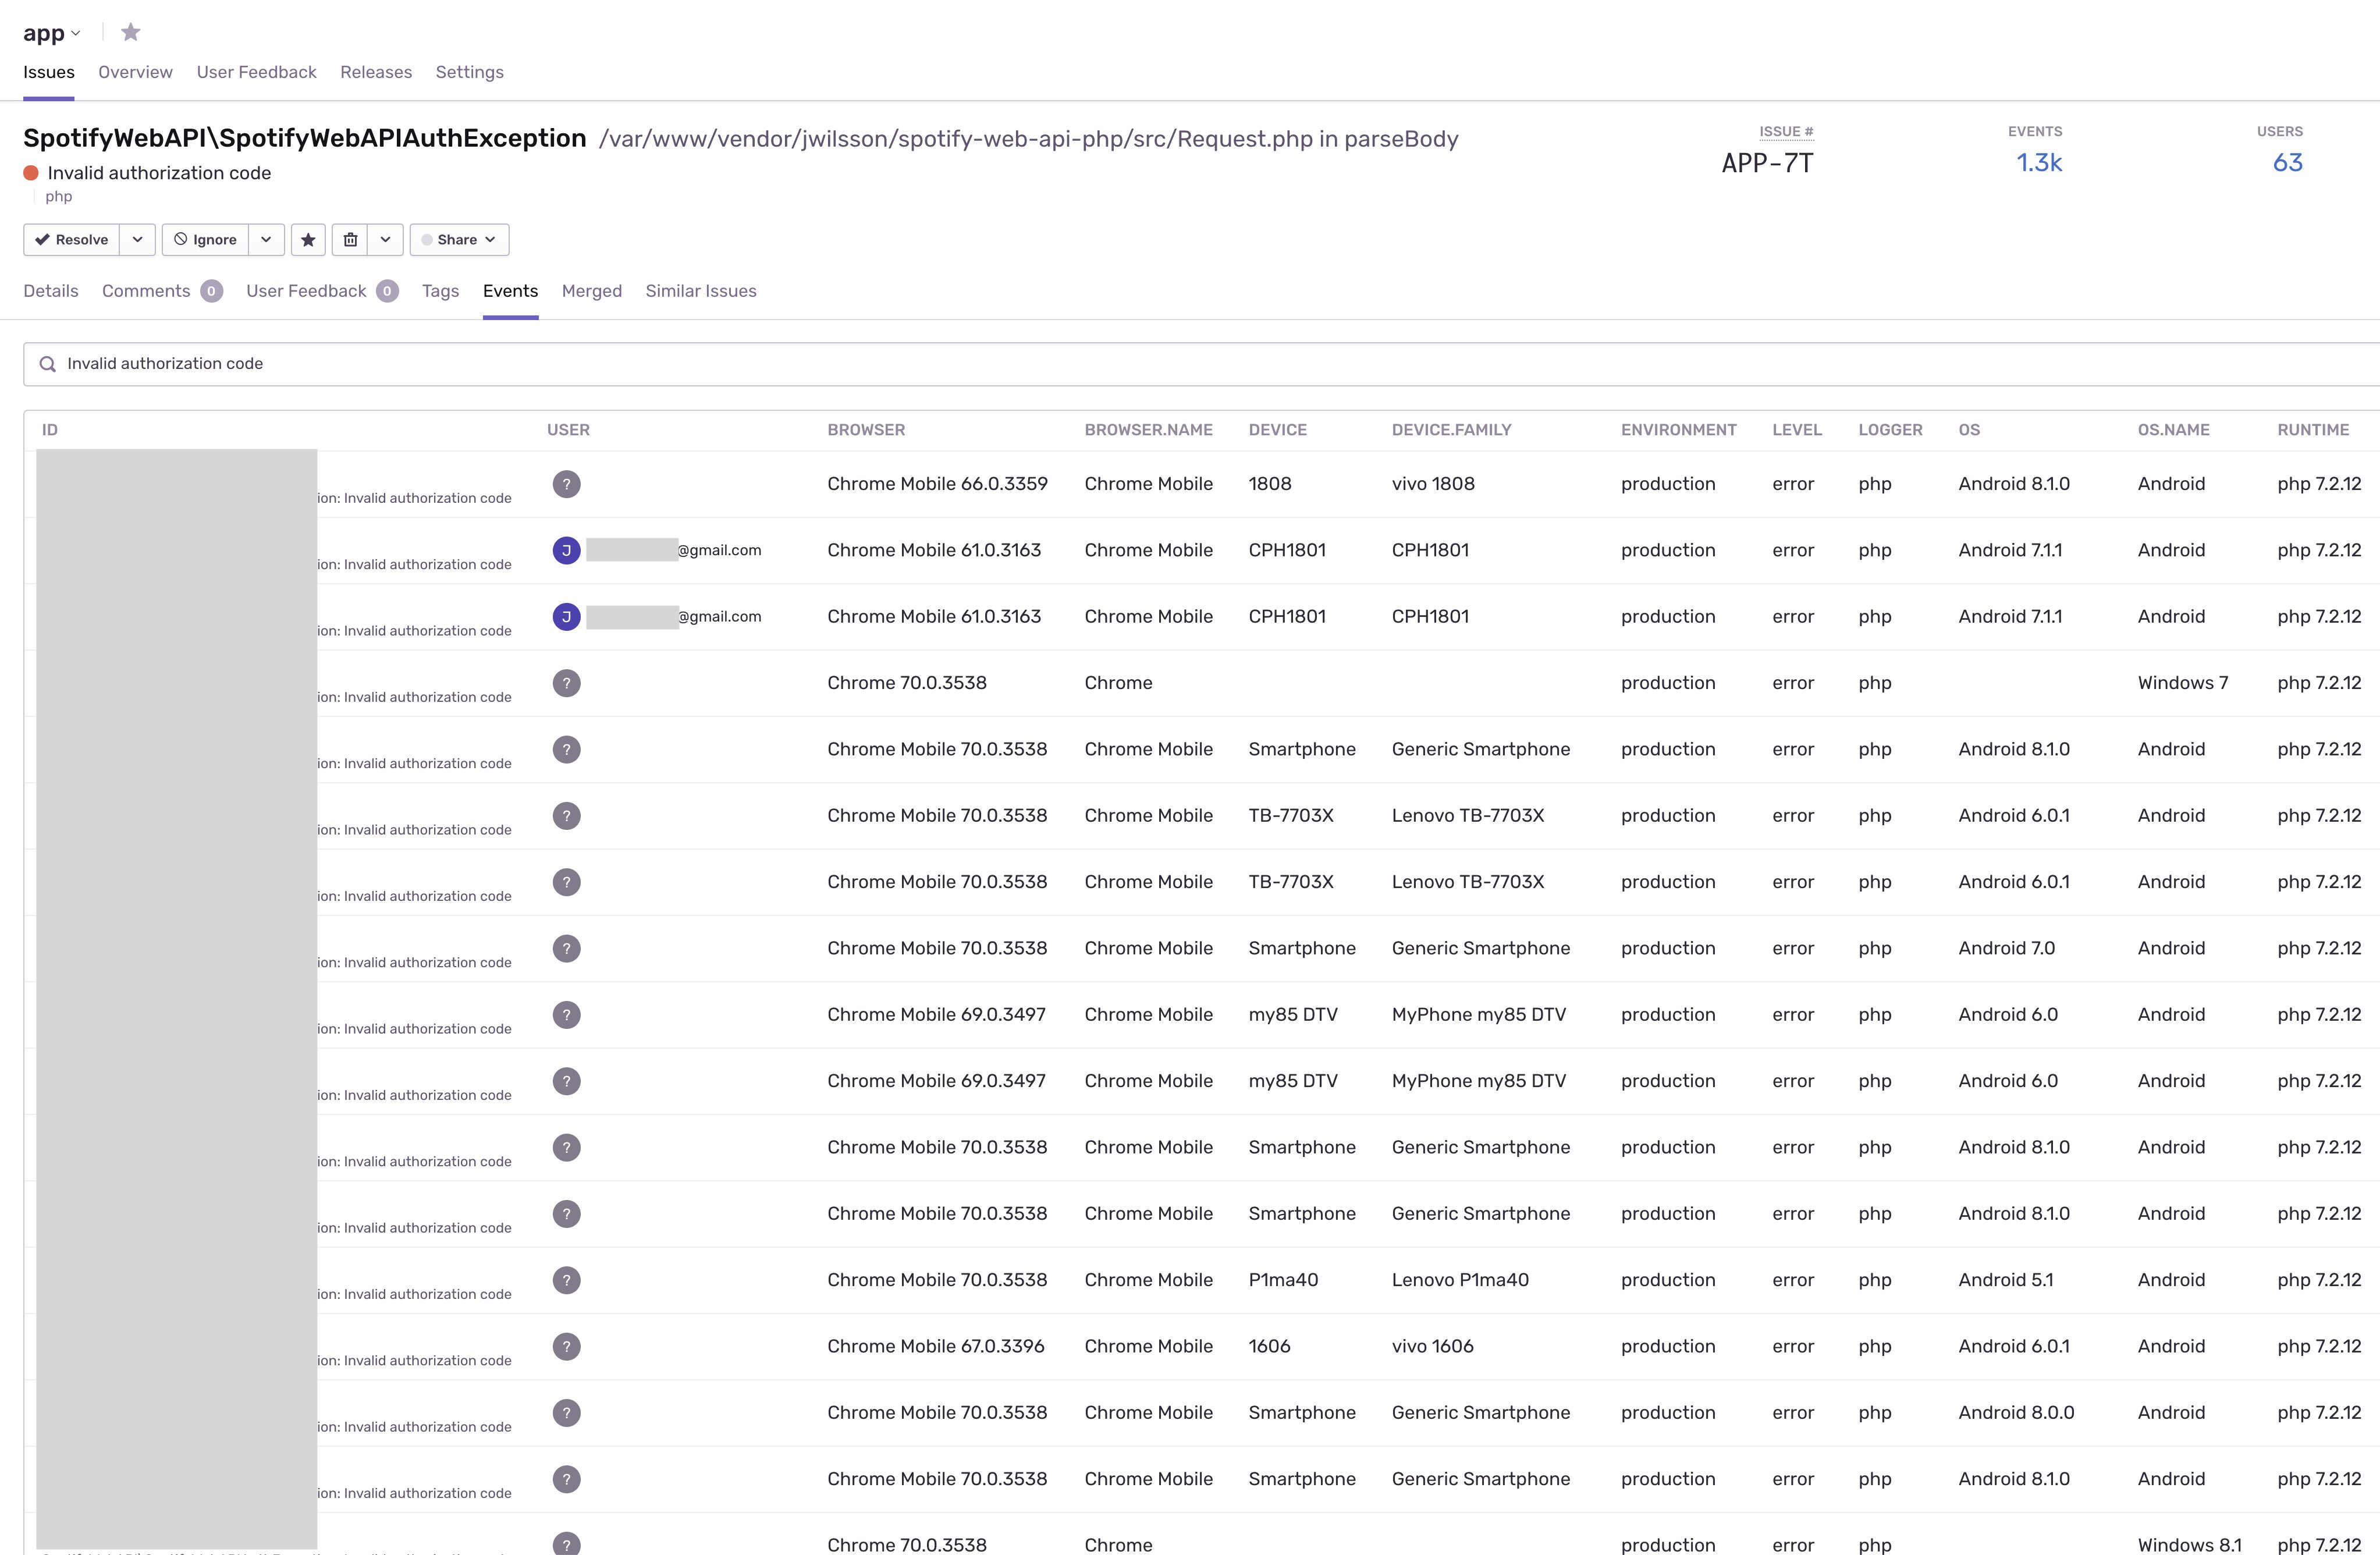Click the '?' avatar on the Windows 7 event row
The width and height of the screenshot is (2380, 1555).
pyautogui.click(x=567, y=682)
